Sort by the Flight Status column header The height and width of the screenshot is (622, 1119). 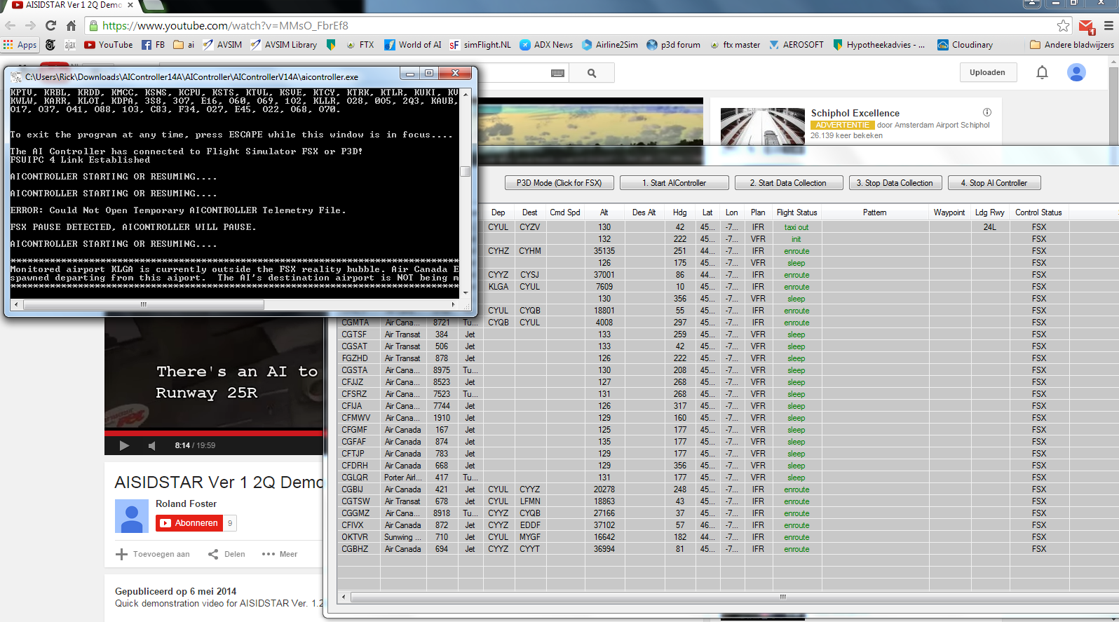coord(796,212)
